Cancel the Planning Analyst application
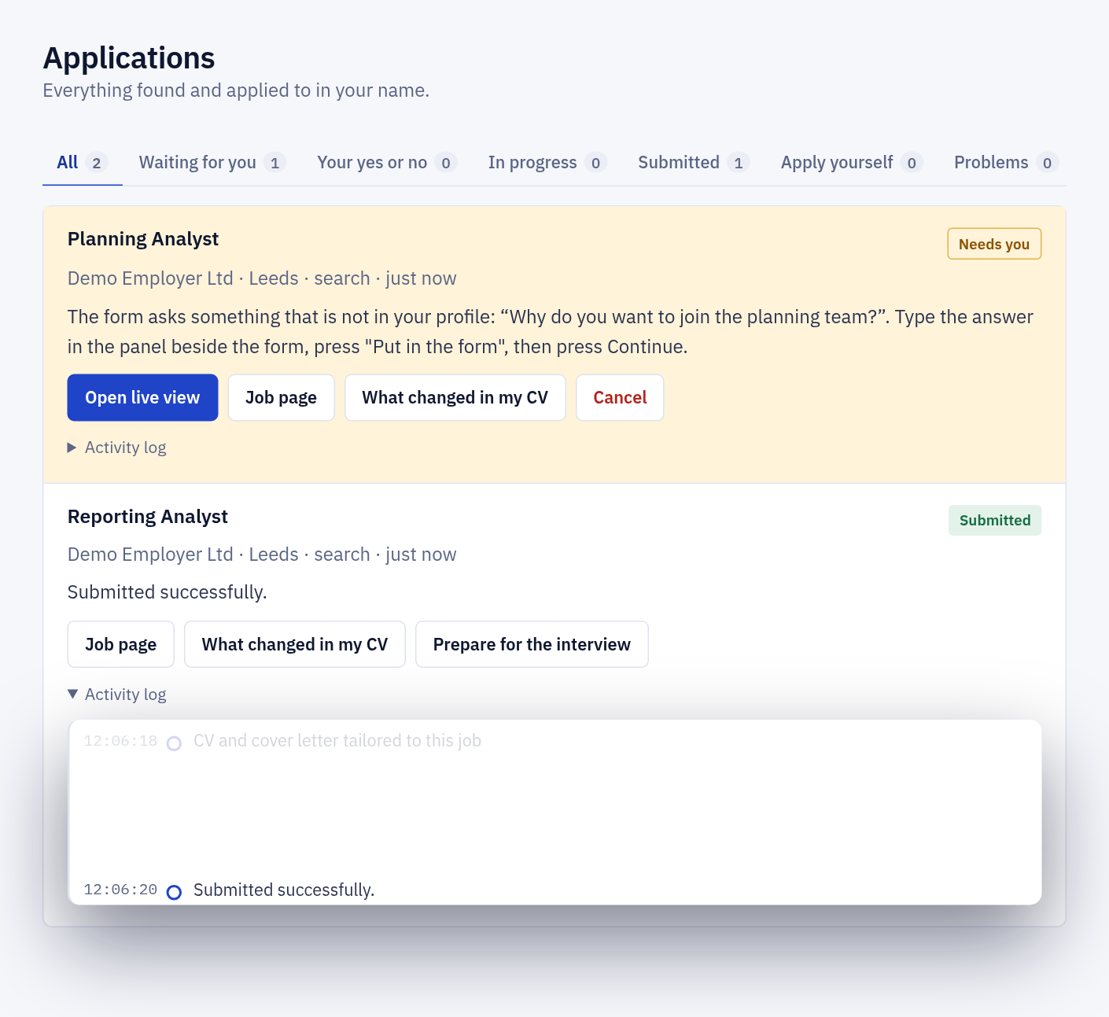The width and height of the screenshot is (1109, 1017). pos(620,398)
